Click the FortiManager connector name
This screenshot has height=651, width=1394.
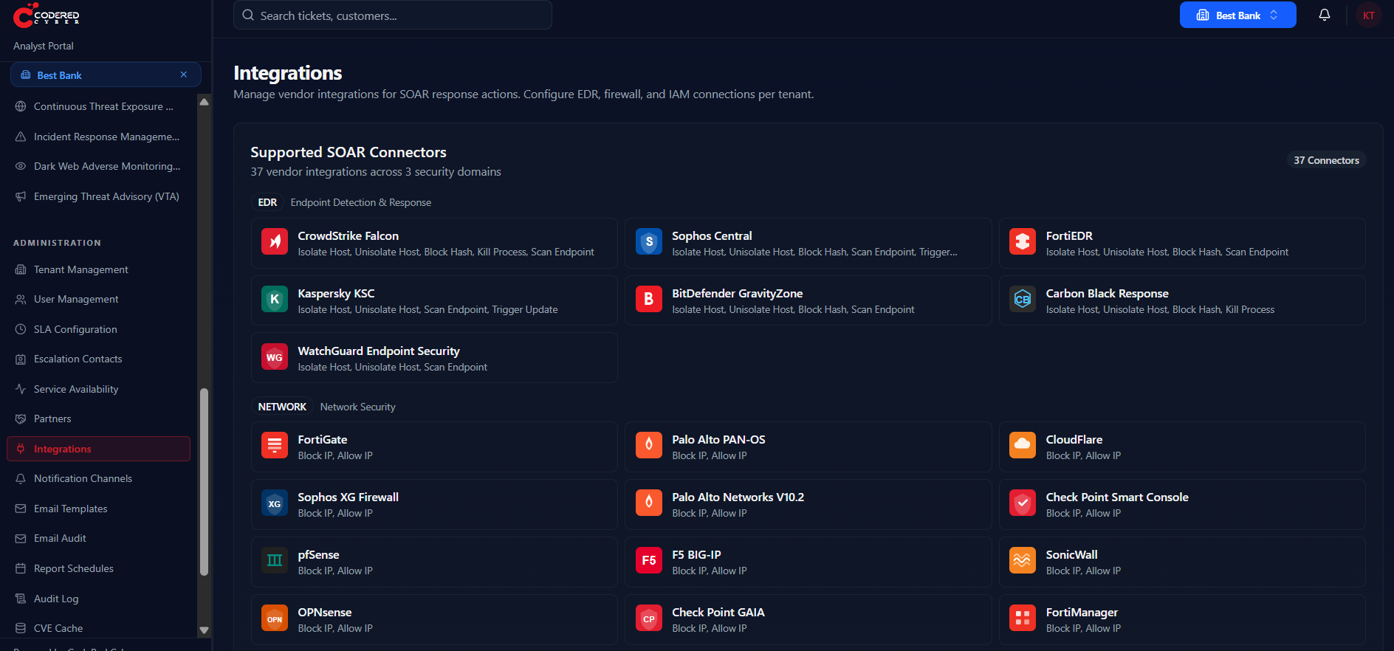(1082, 612)
